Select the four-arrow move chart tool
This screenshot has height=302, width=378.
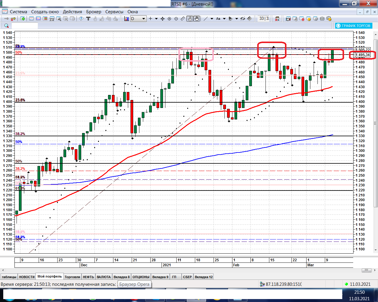162,19
